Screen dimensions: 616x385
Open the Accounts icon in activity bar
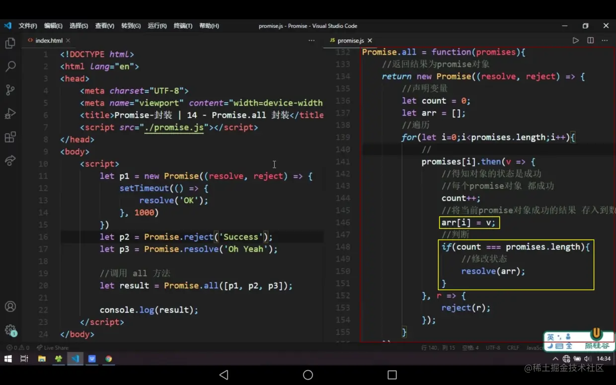tap(10, 307)
